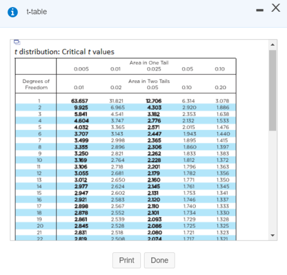Open the table in a pop-out window icon
Image resolution: width=287 pixels, height=275 pixels.
tap(17, 42)
